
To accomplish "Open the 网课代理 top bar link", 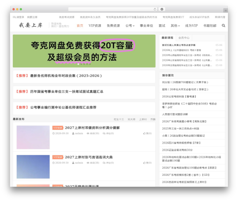I will pos(220,17).
